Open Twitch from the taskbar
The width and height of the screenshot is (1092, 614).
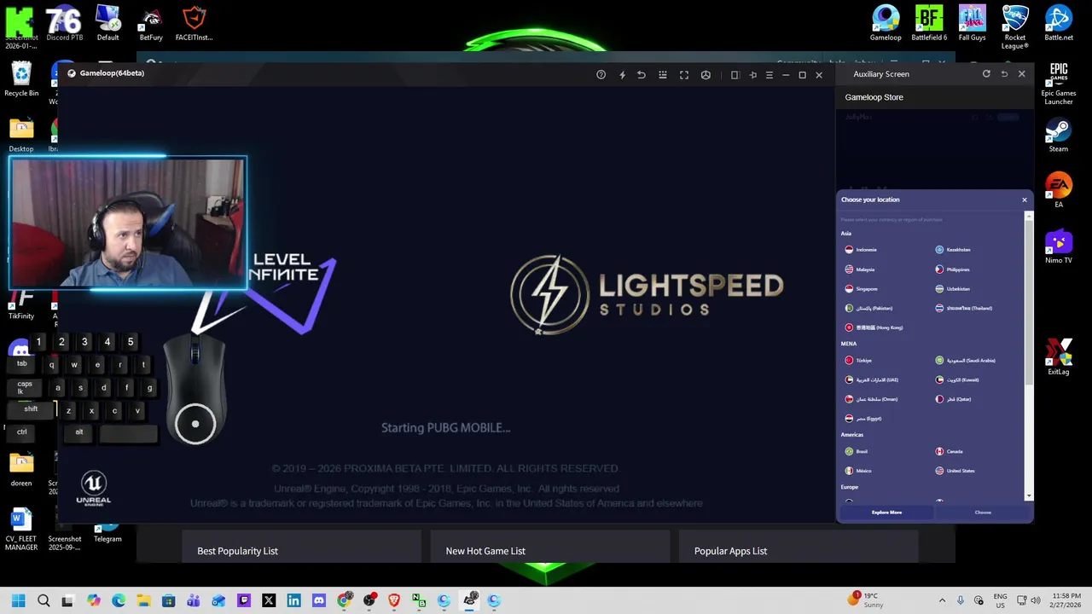click(x=244, y=600)
